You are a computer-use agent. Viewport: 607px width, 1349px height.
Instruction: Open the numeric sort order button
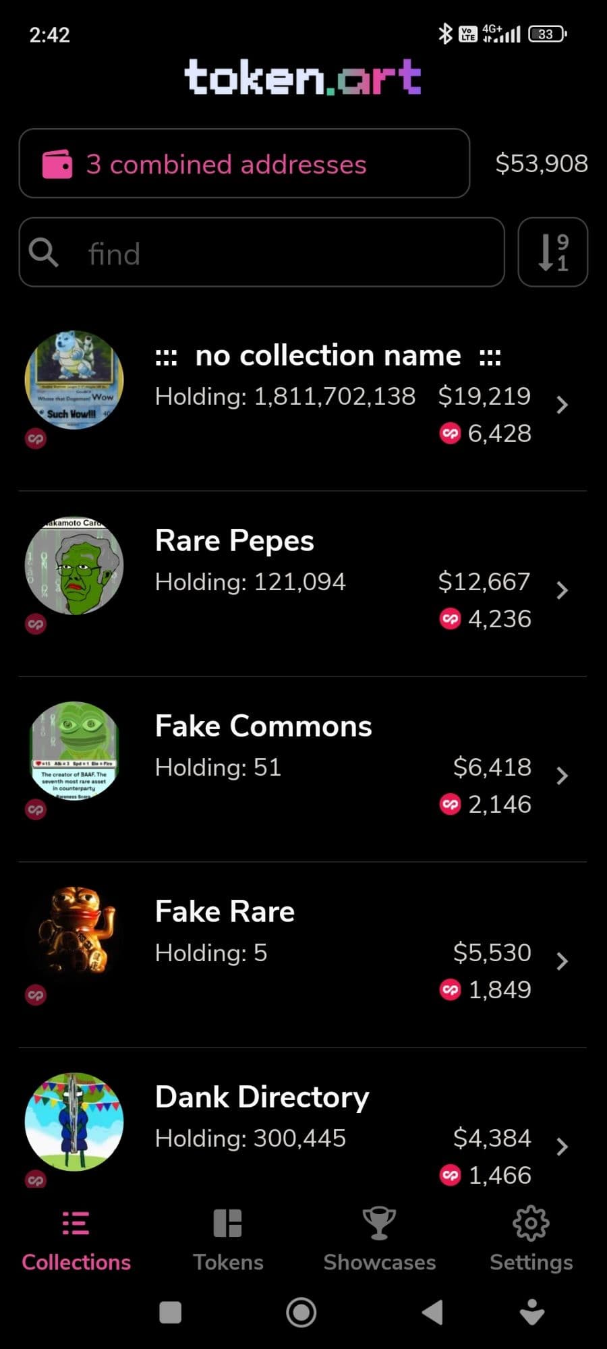click(x=552, y=252)
